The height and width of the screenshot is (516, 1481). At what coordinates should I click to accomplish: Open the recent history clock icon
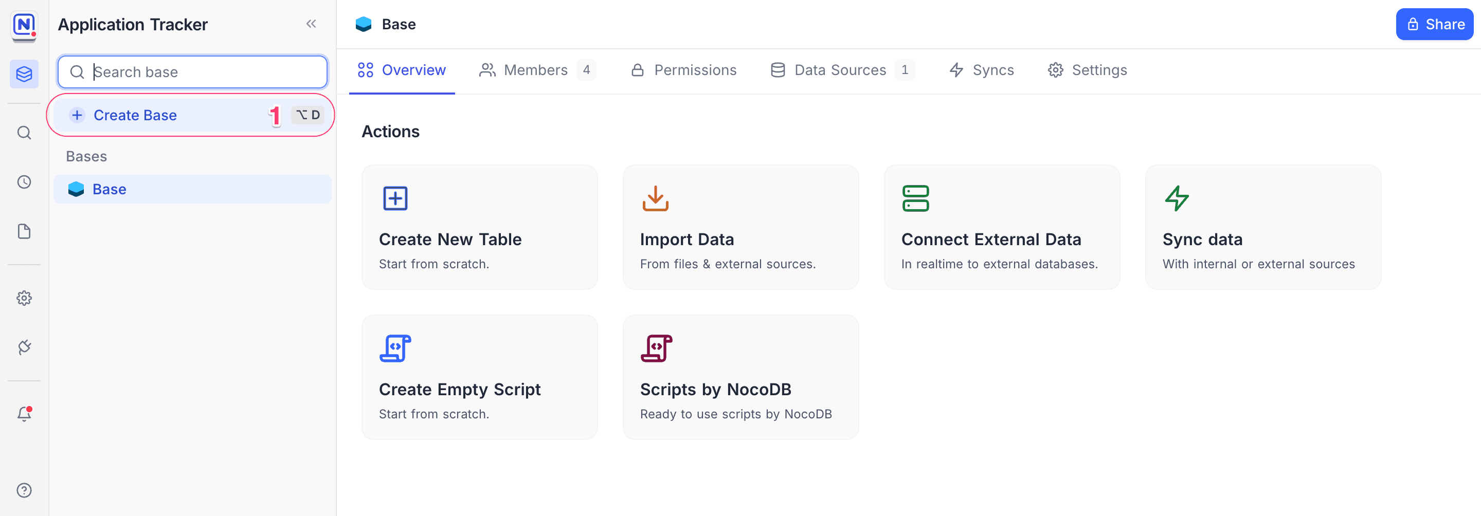click(x=24, y=182)
